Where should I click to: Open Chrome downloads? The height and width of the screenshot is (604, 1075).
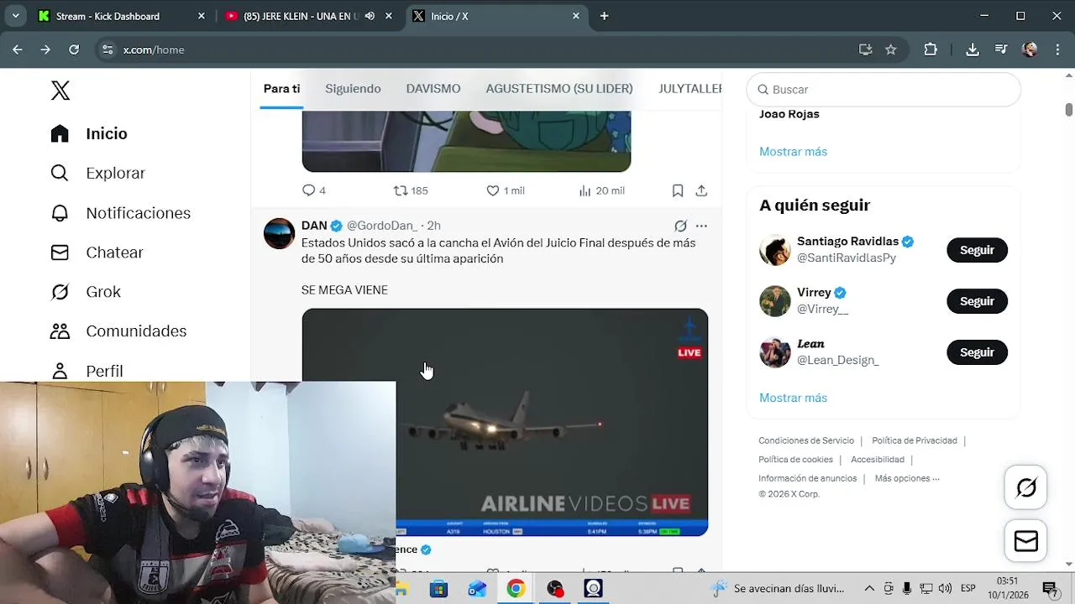point(973,49)
